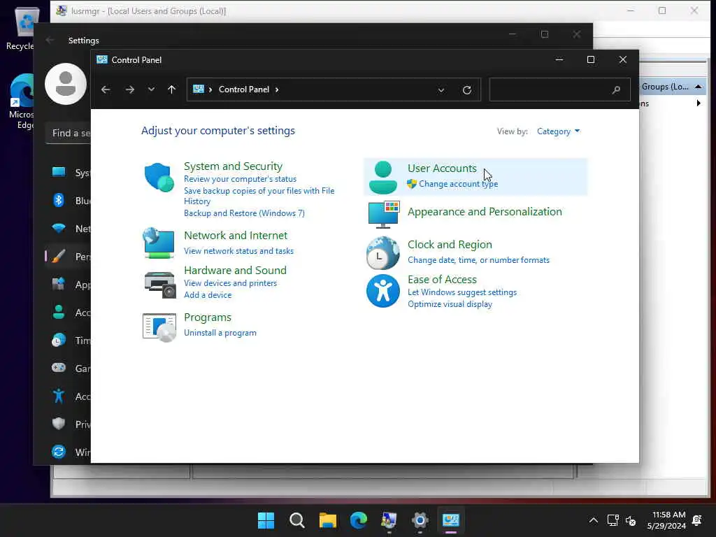Select Personalization in Settings sidebar

coord(68,257)
